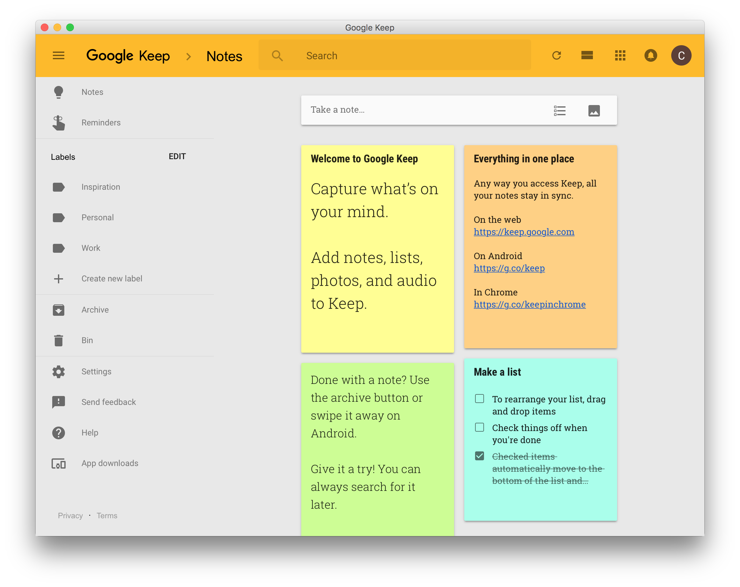Expand the Labels section edit option

pyautogui.click(x=177, y=157)
